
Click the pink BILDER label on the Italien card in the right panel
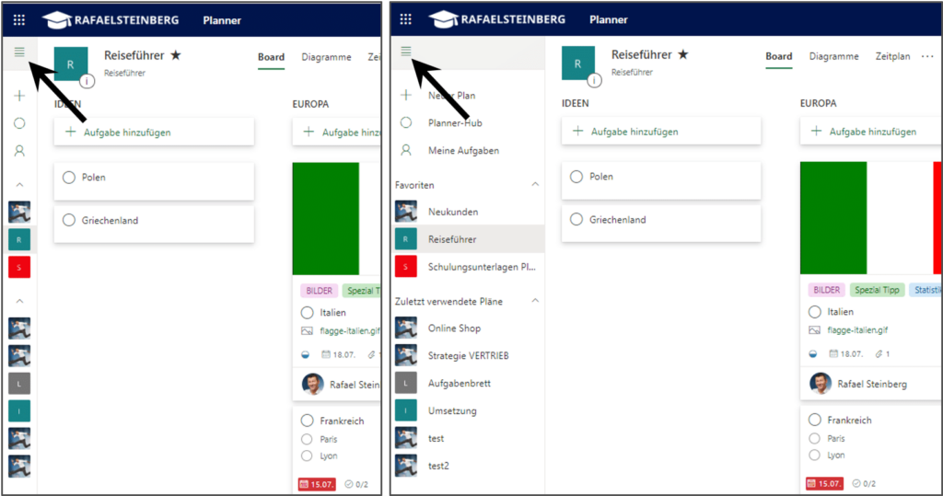tap(826, 290)
